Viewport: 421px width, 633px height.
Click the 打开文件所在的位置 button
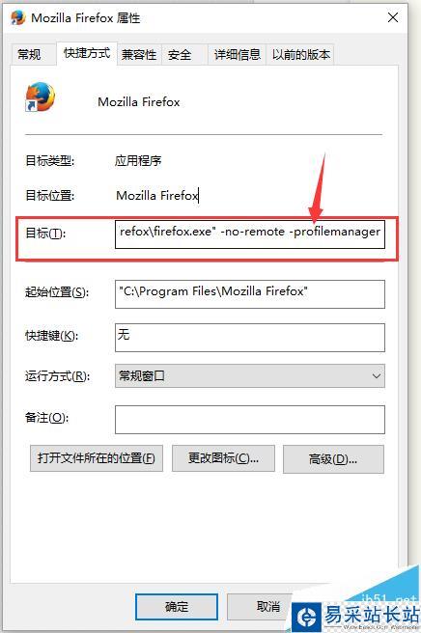(97, 458)
